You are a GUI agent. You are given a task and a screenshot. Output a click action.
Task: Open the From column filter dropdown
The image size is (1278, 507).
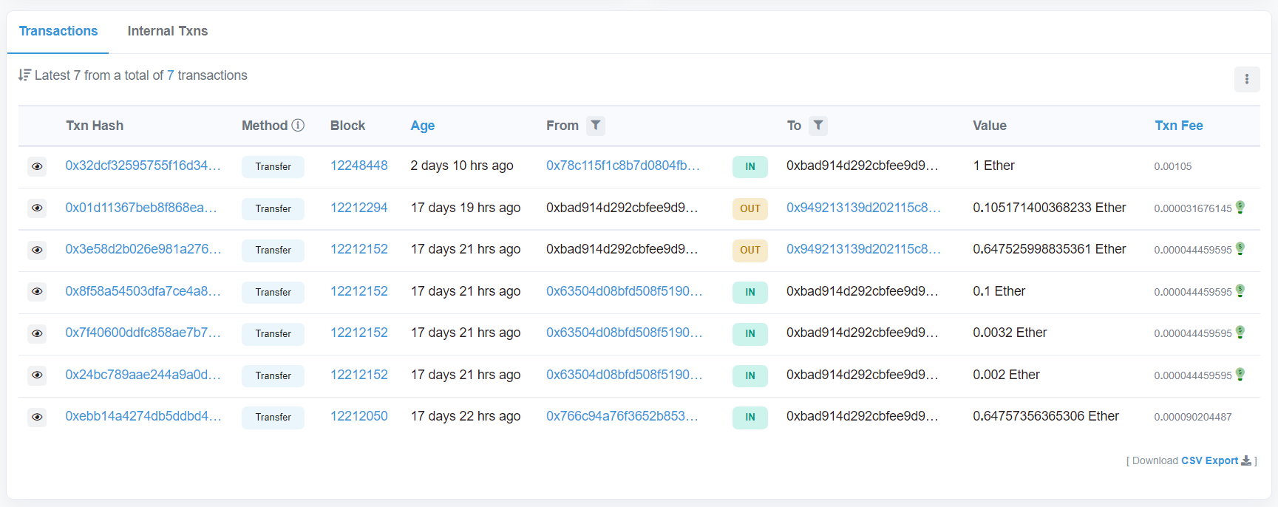(x=595, y=126)
